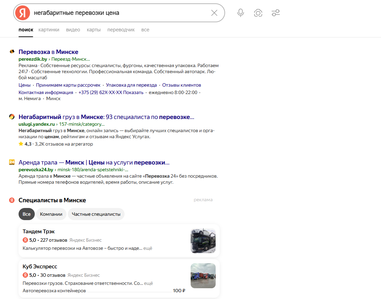Click the 3,2К отзывов на агрегатор text
This screenshot has width=381, height=299.
click(x=64, y=144)
